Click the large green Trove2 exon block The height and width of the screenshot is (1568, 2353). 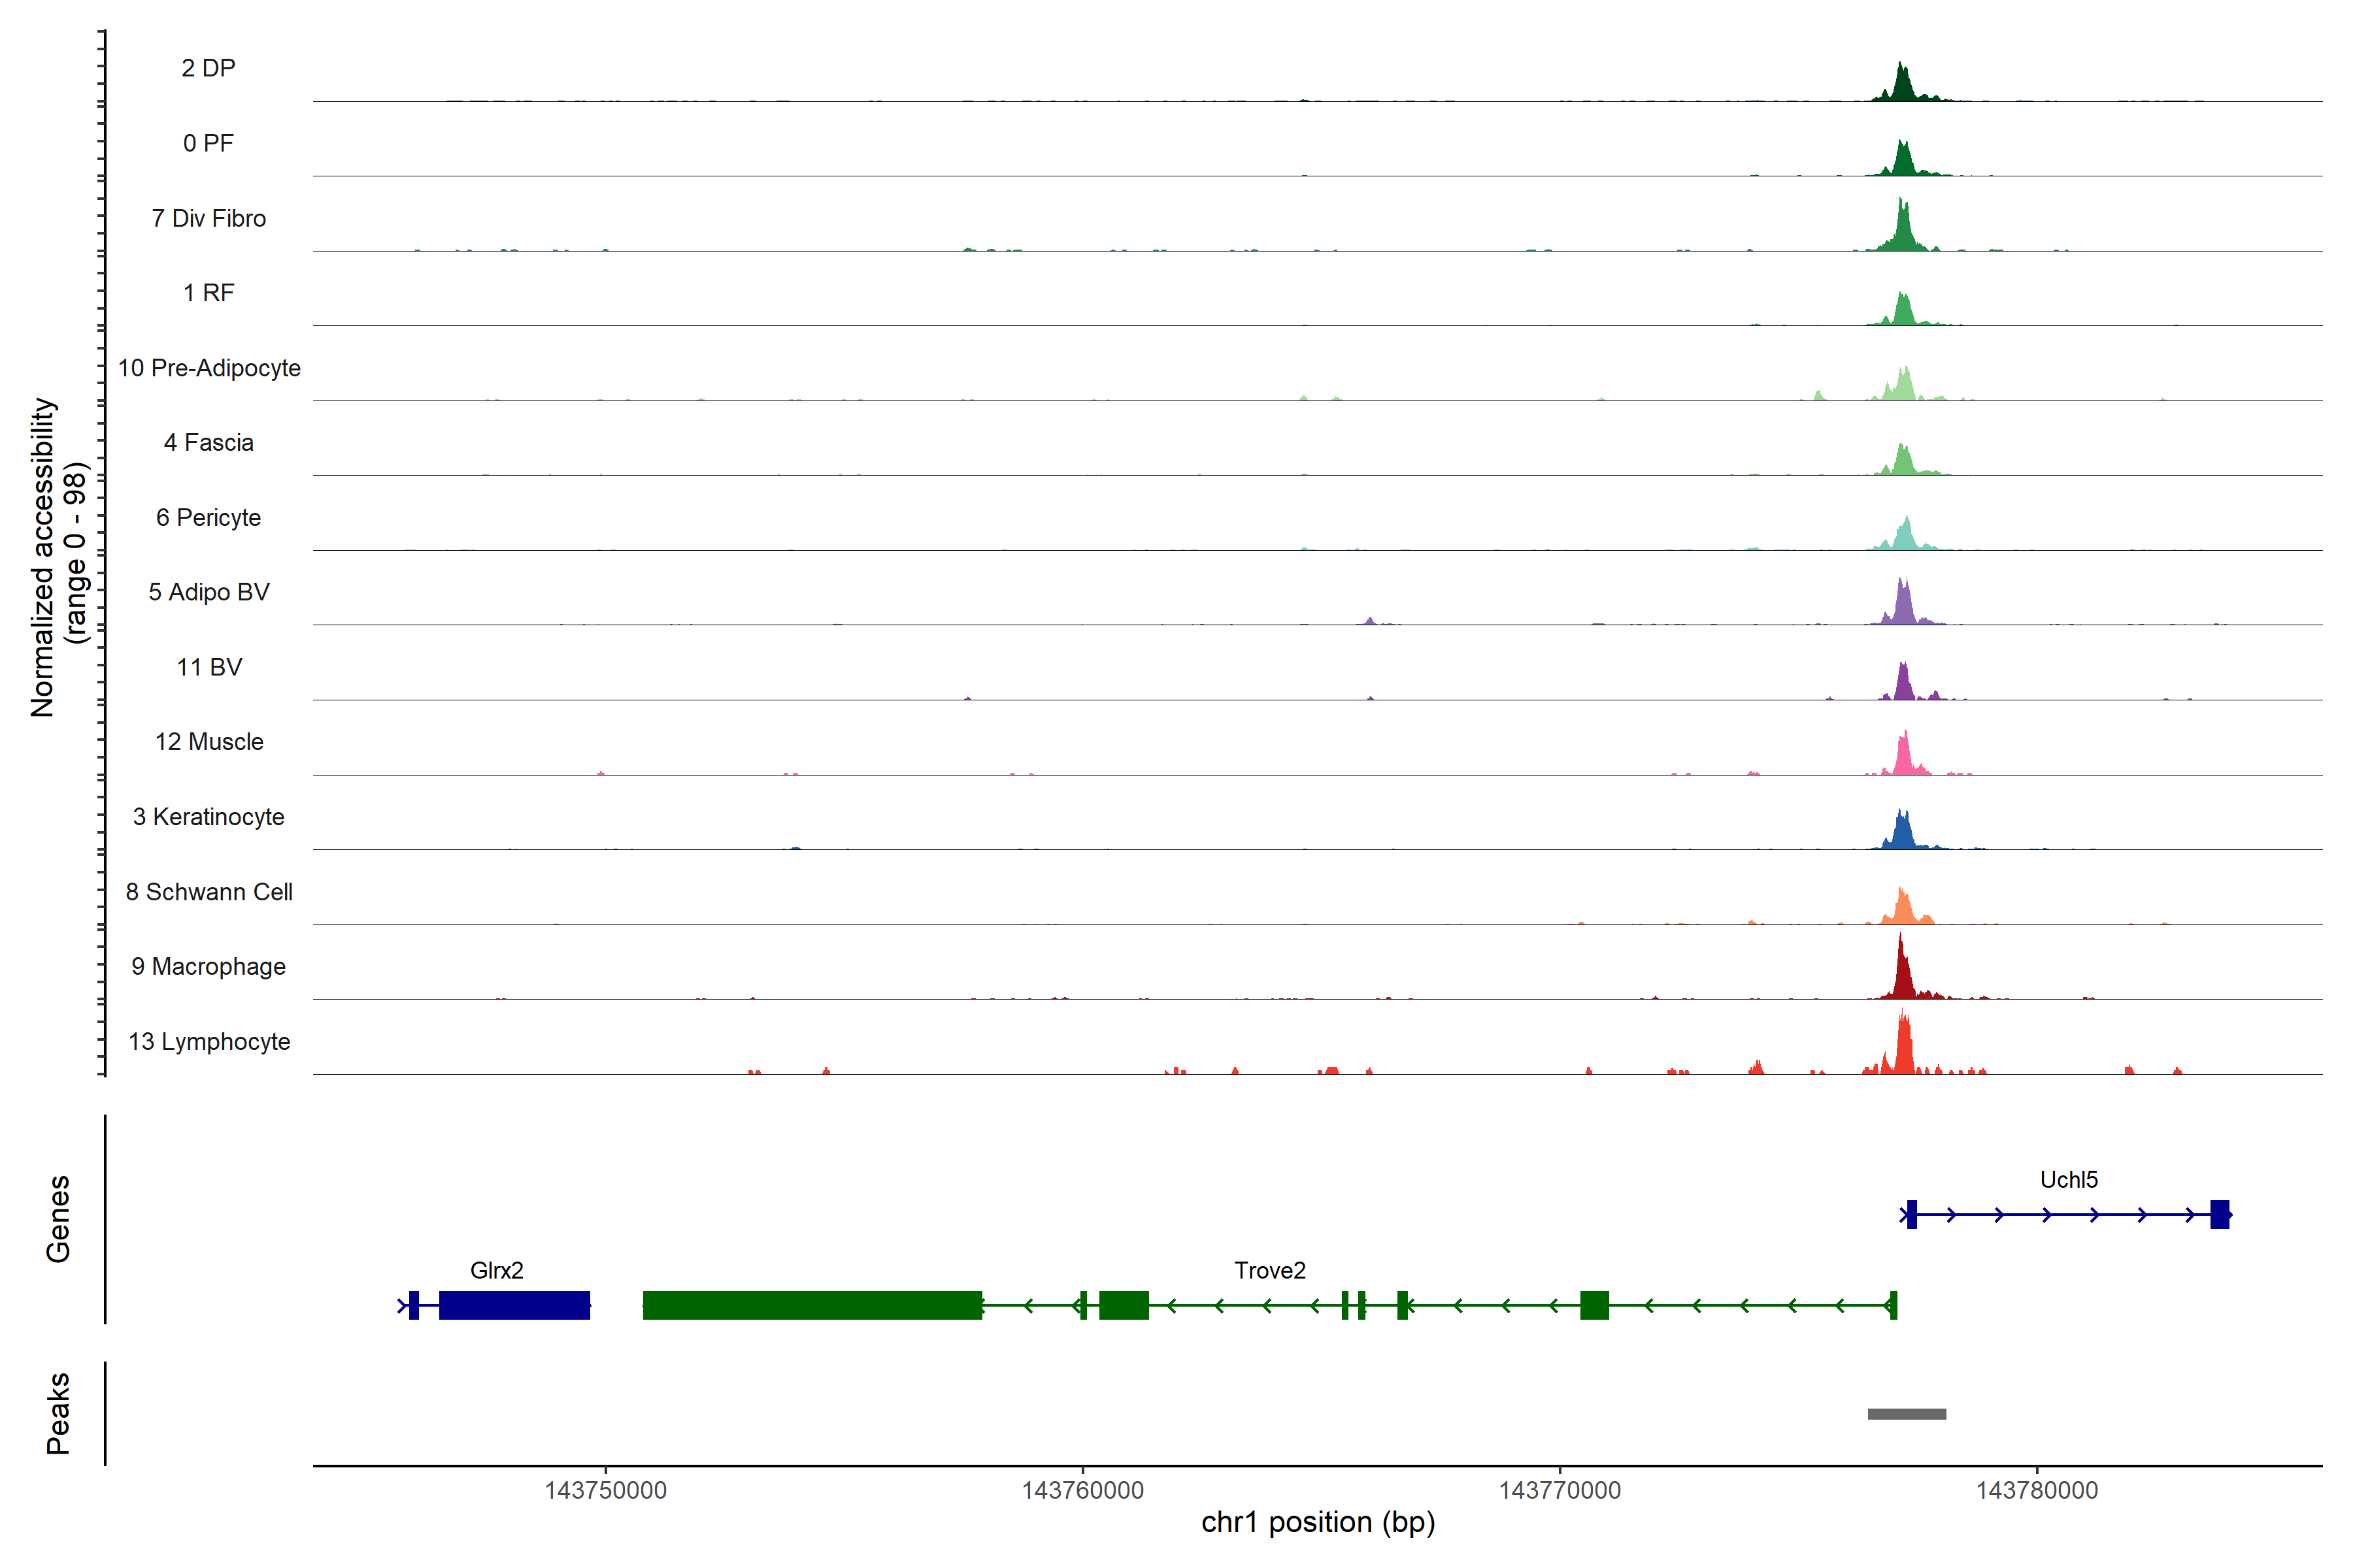tap(812, 1305)
